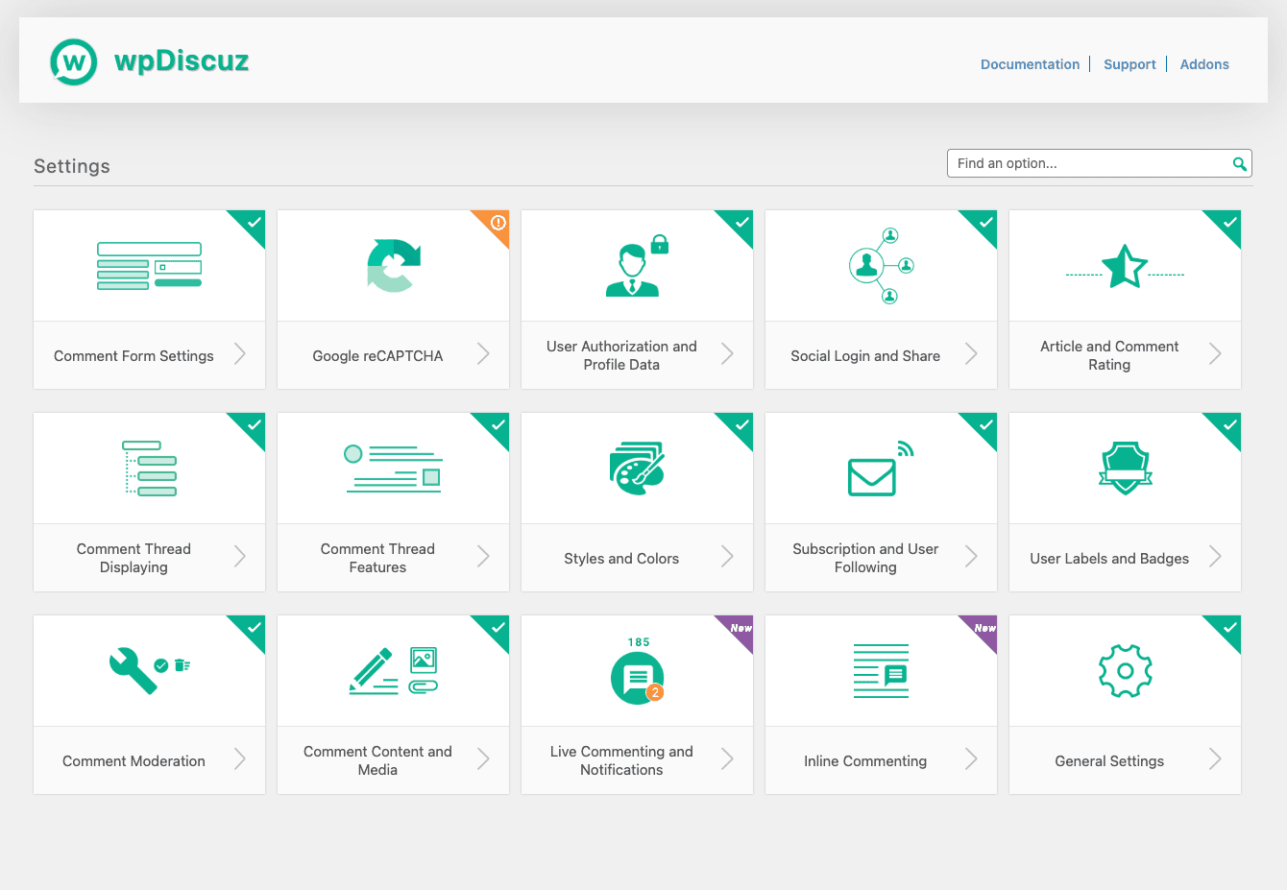The height and width of the screenshot is (890, 1287).
Task: Click the Inline Commenting document icon
Action: point(881,671)
